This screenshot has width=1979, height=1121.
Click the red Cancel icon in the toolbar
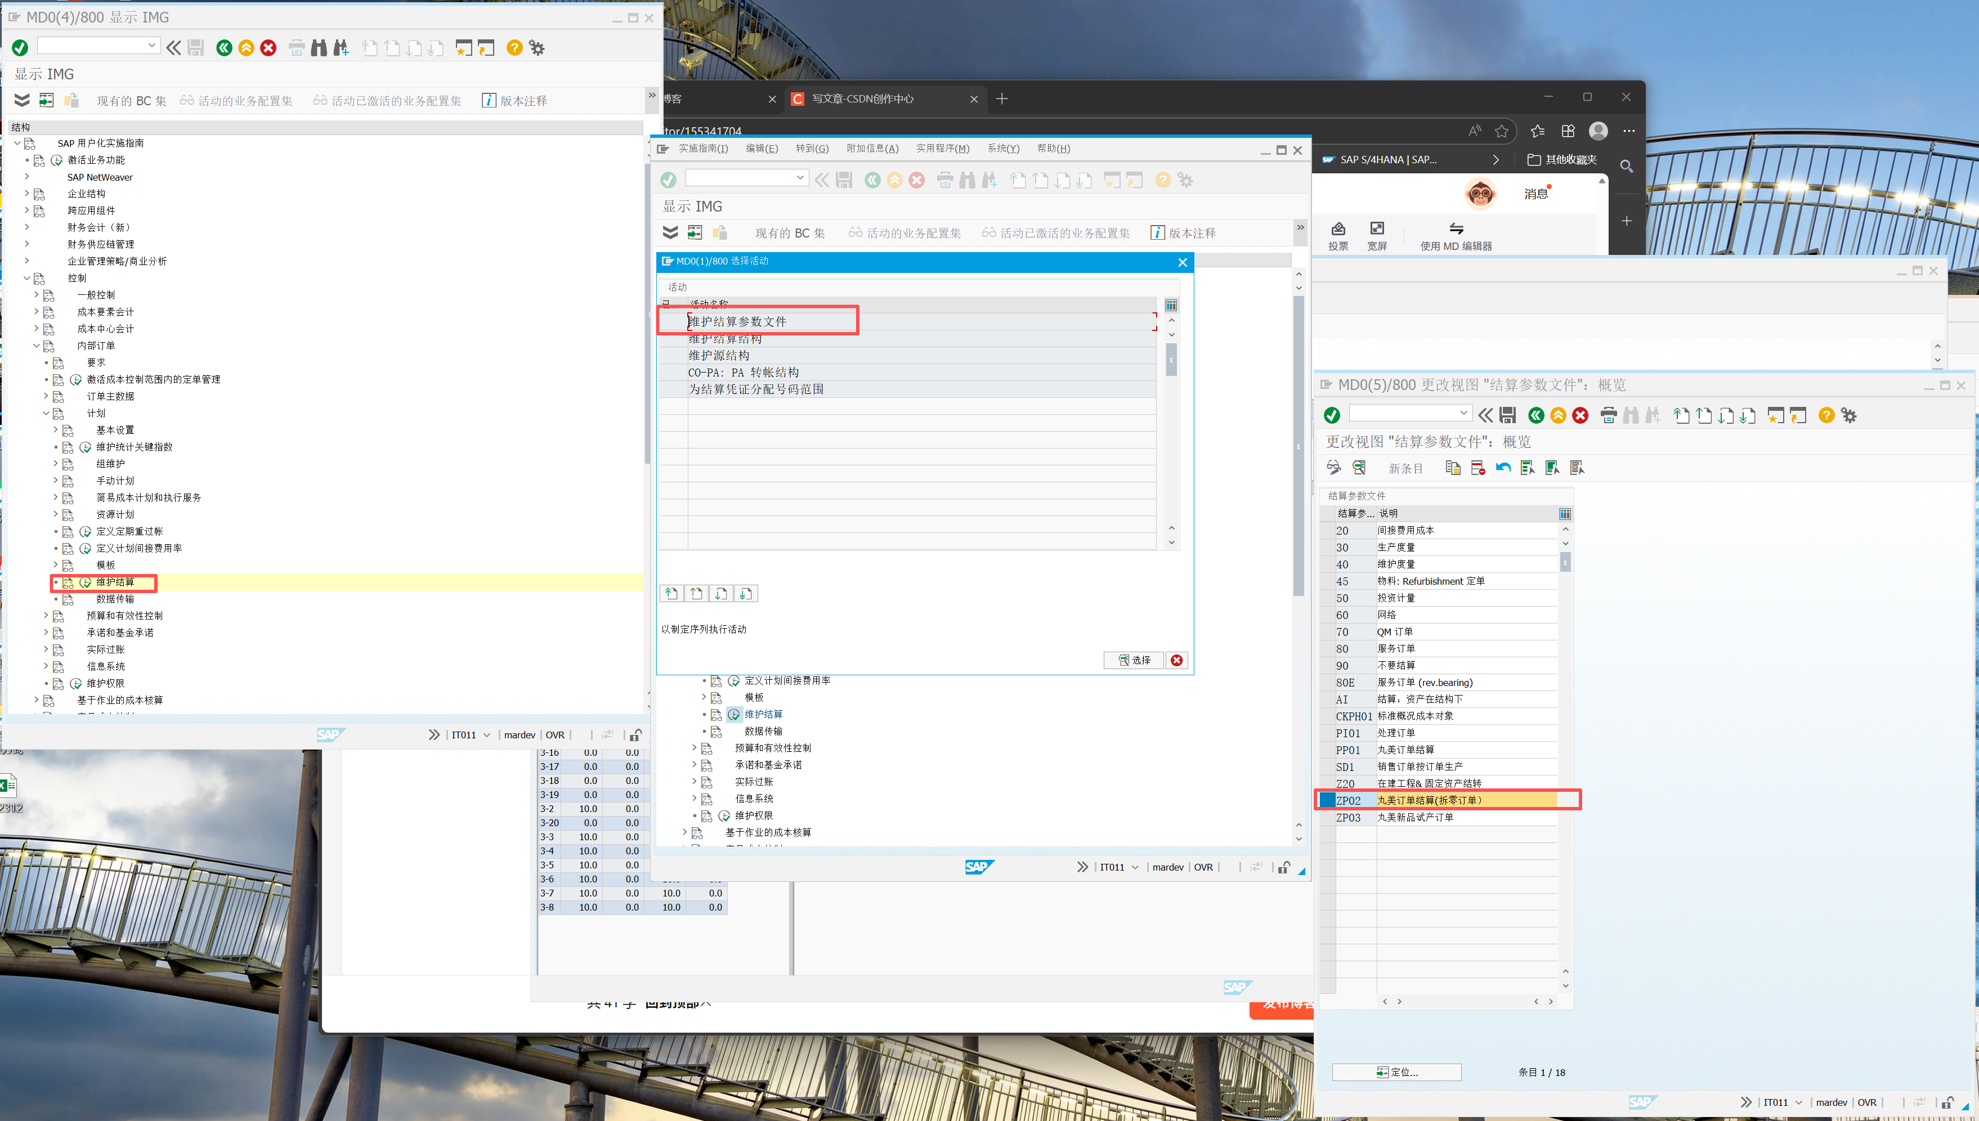pos(268,48)
